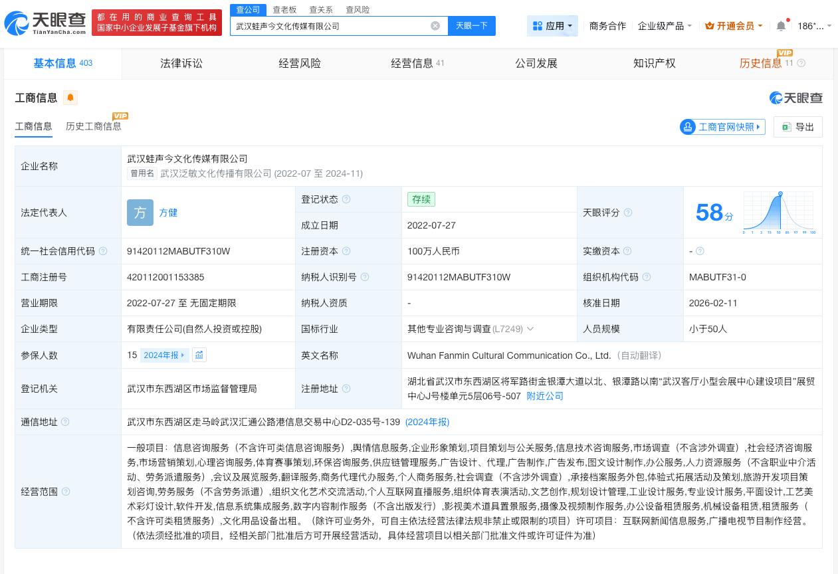This screenshot has width=838, height=574.
Task: Click the bell icon beside 工商信息 heading
Action: pos(70,98)
